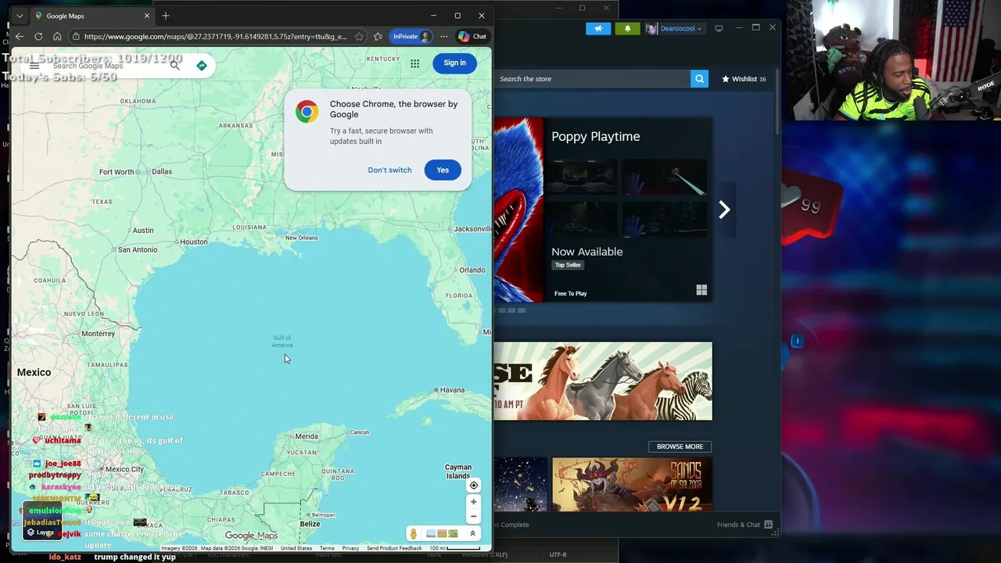The width and height of the screenshot is (1001, 563).
Task: Click BROWSE MORE in Steam
Action: (680, 446)
